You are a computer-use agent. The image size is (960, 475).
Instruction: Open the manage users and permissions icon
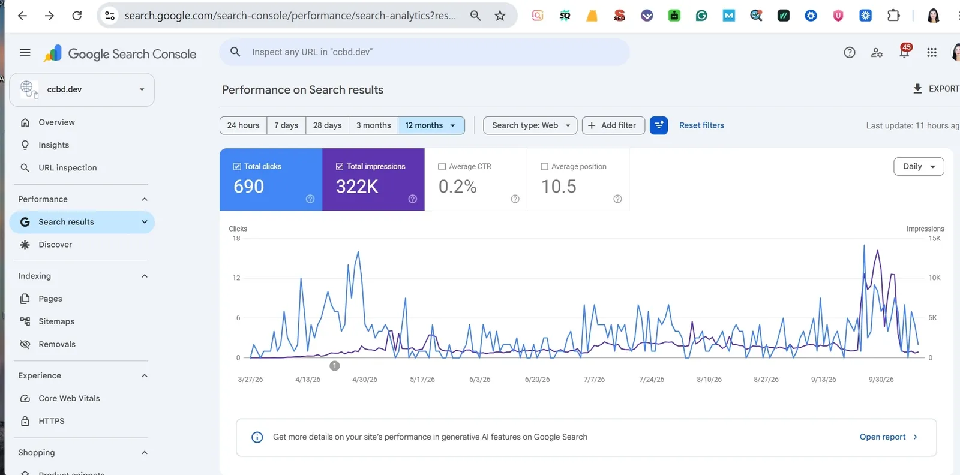pos(877,53)
